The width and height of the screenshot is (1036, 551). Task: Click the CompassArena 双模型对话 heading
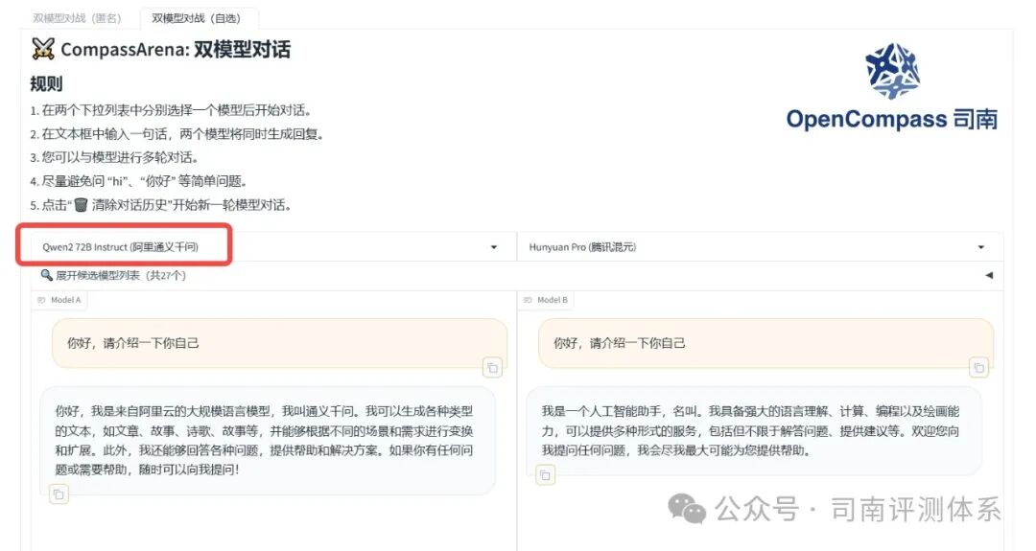click(x=176, y=49)
